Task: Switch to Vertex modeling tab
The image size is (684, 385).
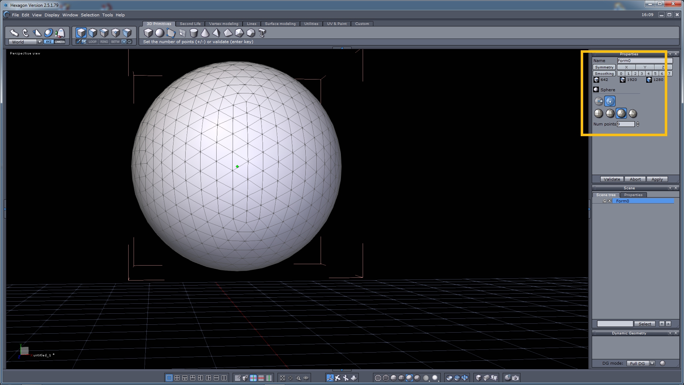Action: coord(223,24)
